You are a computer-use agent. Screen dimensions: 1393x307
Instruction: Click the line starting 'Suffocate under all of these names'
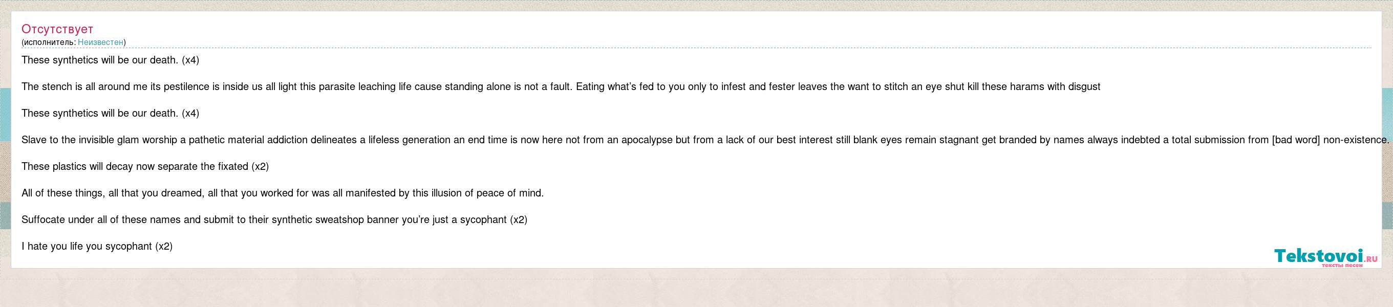click(274, 220)
